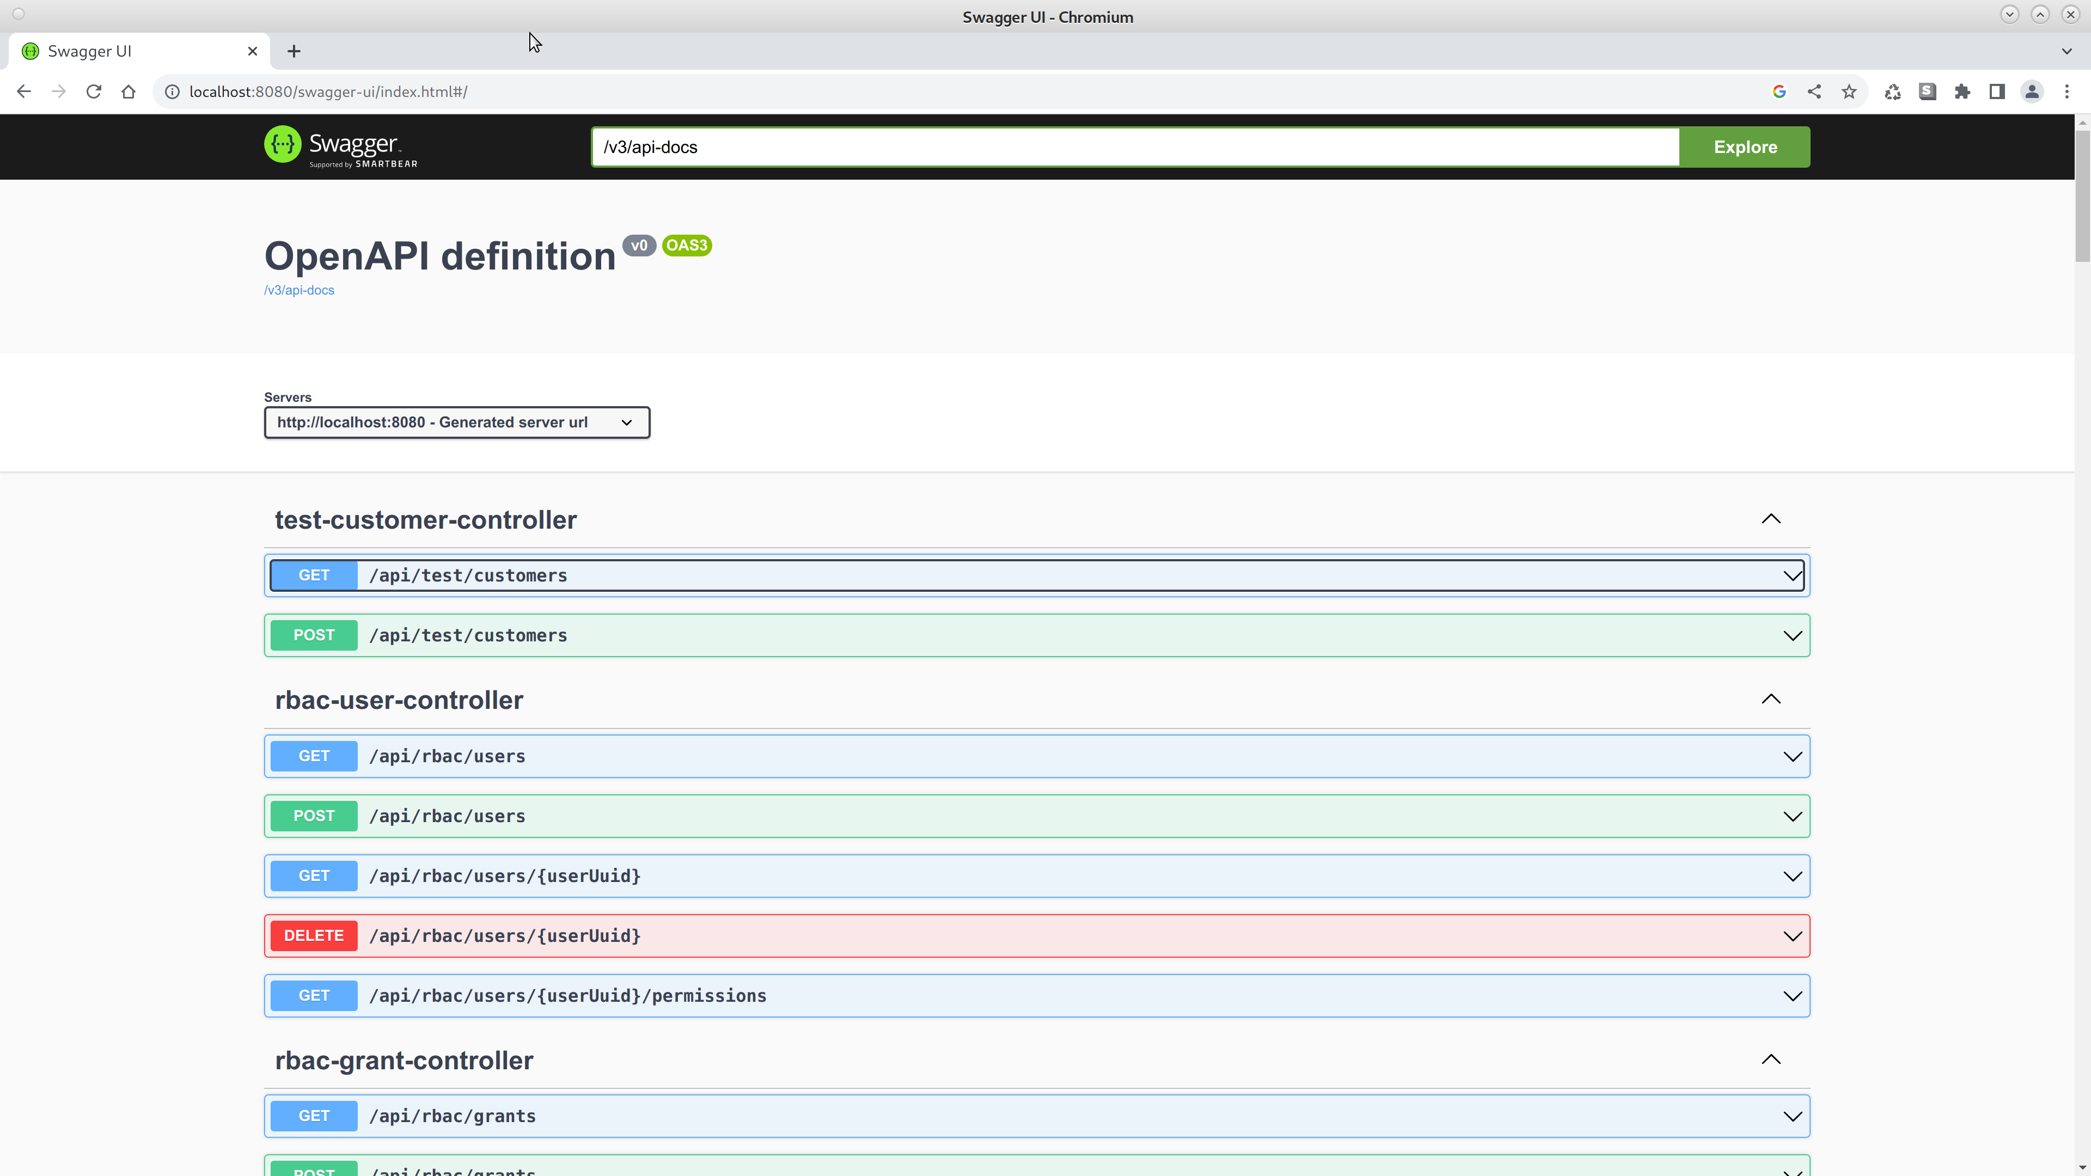2091x1176 pixels.
Task: Open the Chromium three-dot menu
Action: [x=2066, y=91]
